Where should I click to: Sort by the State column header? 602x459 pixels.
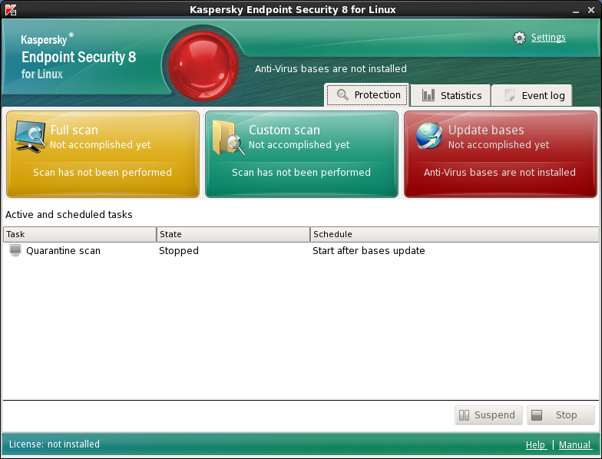(x=233, y=234)
